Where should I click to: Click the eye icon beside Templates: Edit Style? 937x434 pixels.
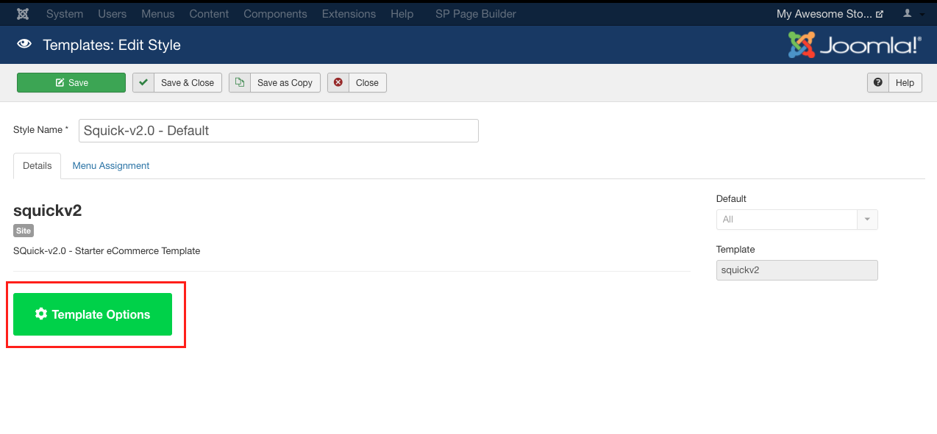point(24,44)
